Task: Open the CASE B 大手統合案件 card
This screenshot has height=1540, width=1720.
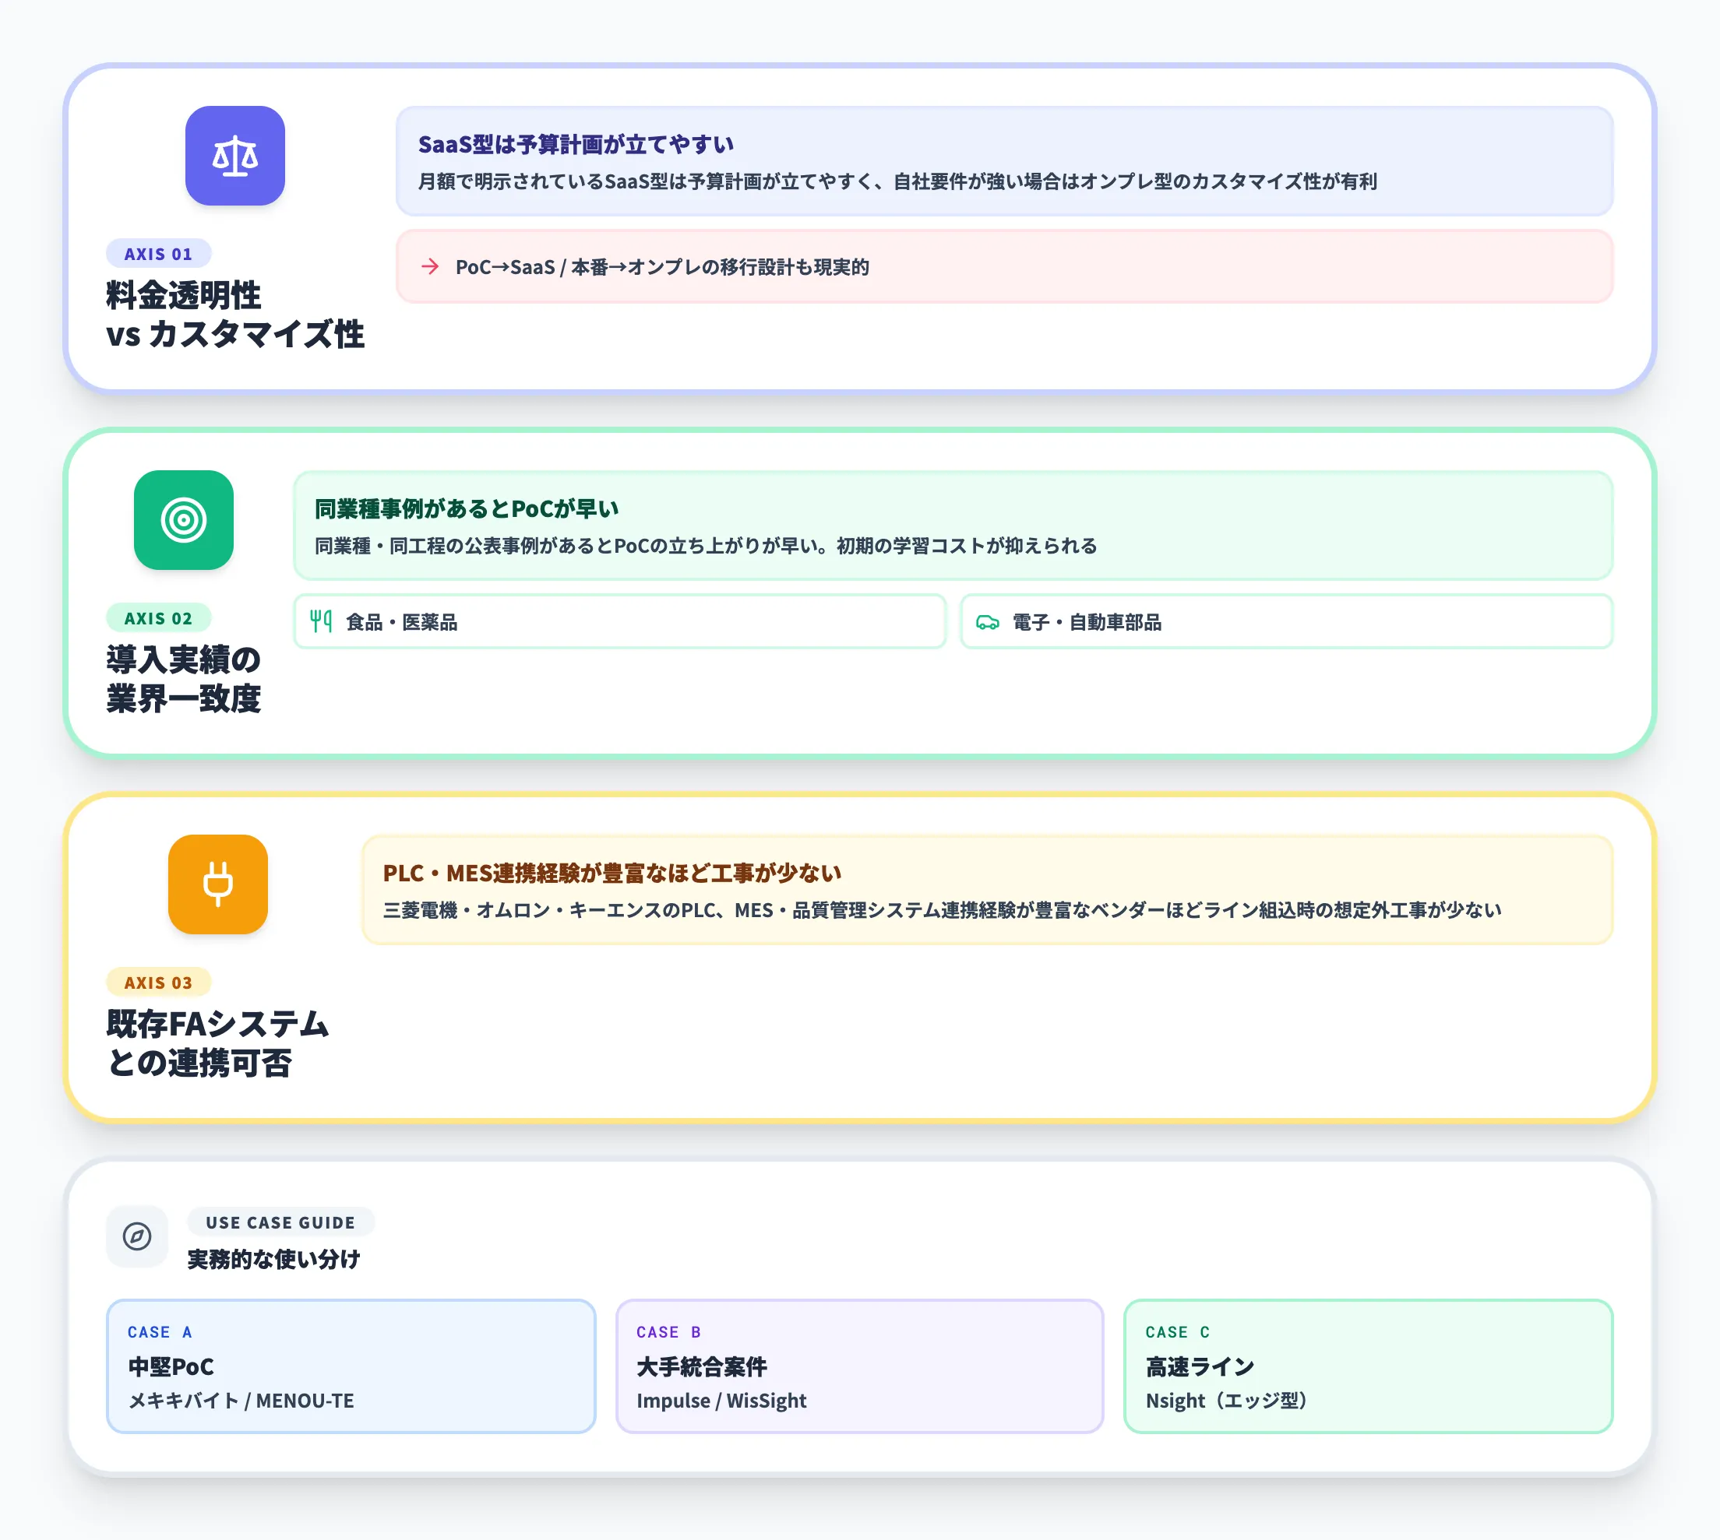Action: point(860,1366)
